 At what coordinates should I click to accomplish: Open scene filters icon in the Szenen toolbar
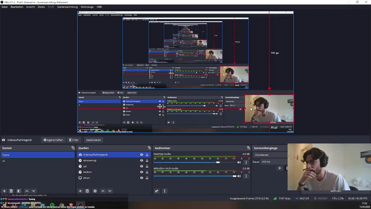[x=19, y=191]
